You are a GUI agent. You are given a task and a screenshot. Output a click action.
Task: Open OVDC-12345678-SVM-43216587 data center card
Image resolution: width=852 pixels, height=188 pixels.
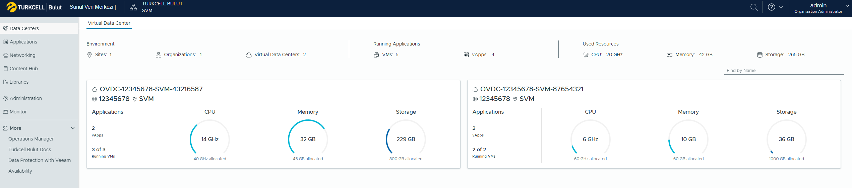pyautogui.click(x=151, y=89)
